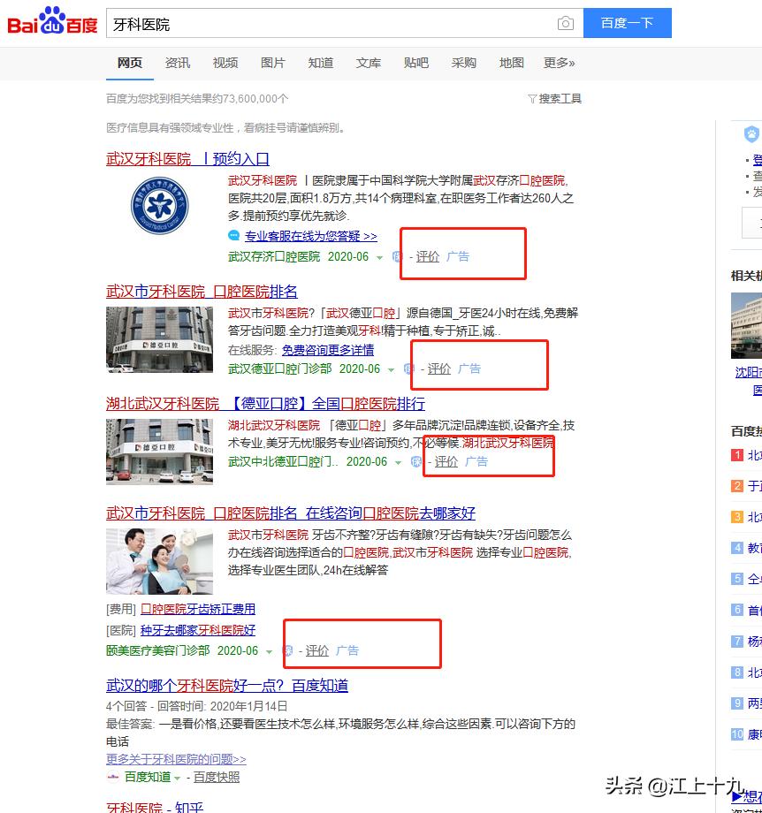Screen dimensions: 762x813
Task: Switch to the 视频 tab
Action: tap(225, 63)
